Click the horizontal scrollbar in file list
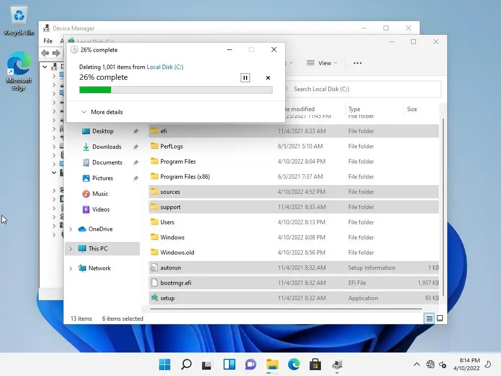This screenshot has width=501, height=376. pyautogui.click(x=286, y=309)
